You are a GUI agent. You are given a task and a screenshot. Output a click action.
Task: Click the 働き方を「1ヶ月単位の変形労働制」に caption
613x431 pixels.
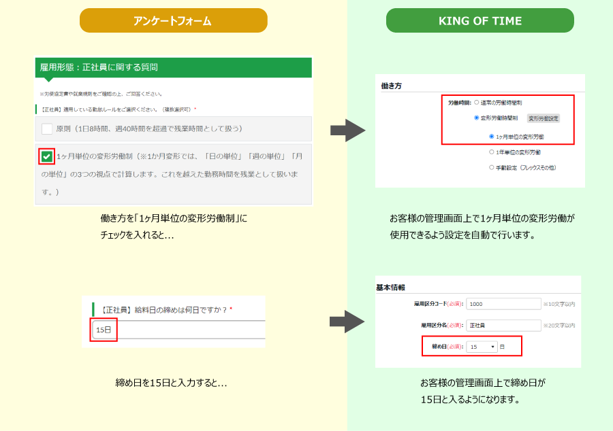coord(174,218)
